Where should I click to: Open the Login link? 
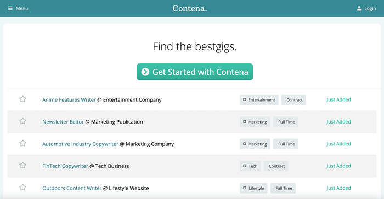point(370,9)
